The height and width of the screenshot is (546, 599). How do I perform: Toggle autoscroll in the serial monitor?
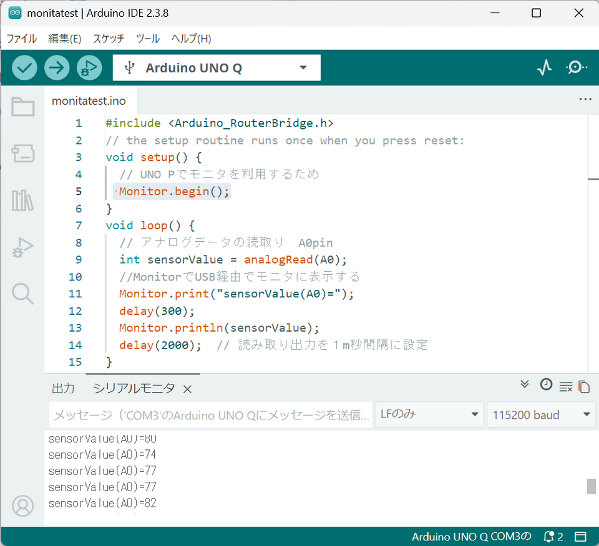(525, 385)
